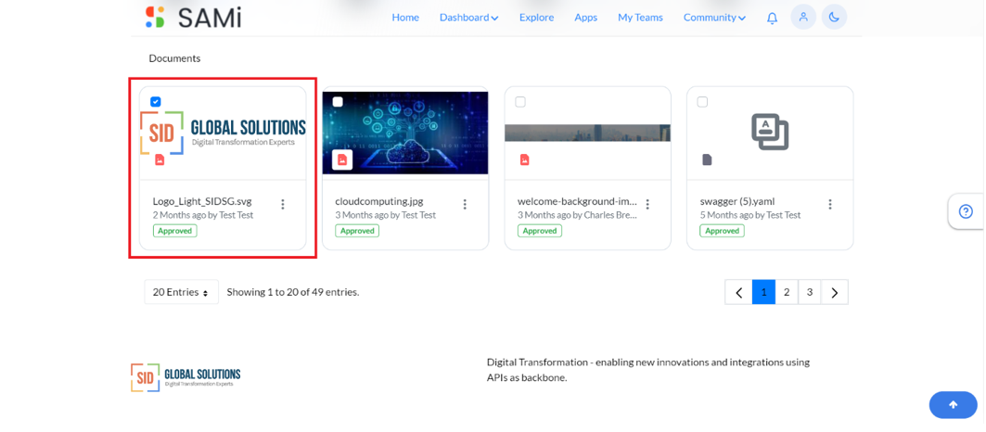Click the city skyline image thumbnail
Screen dimensions: 986x432
pos(587,133)
